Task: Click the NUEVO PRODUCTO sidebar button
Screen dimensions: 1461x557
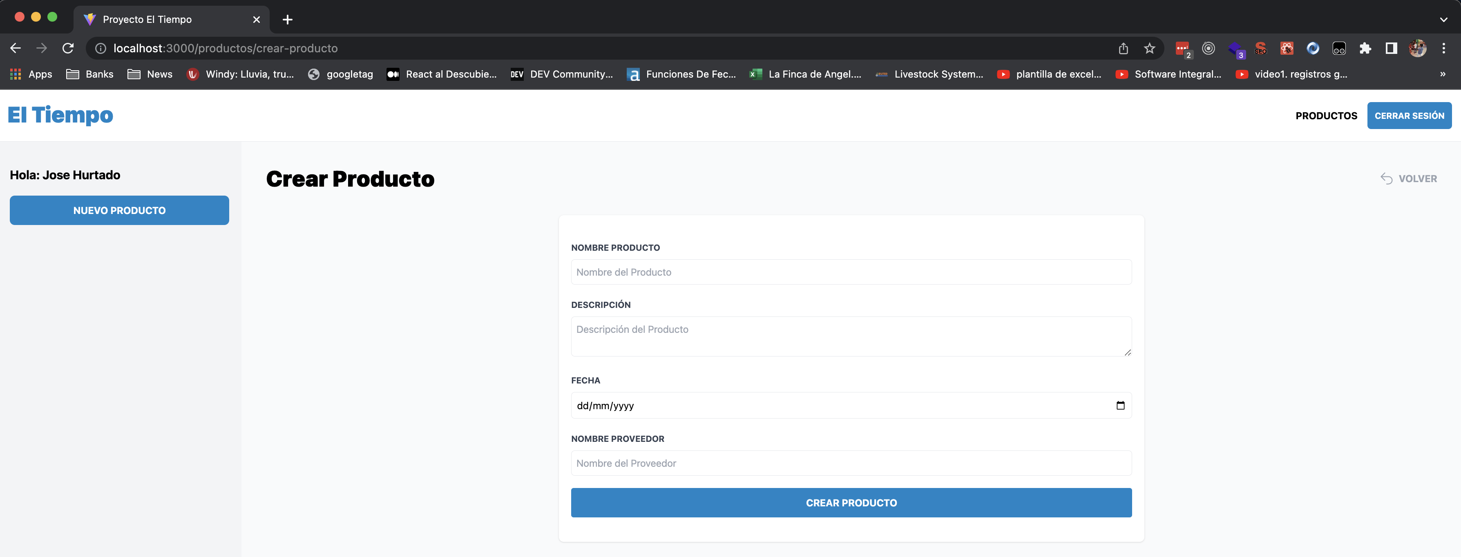Action: [119, 210]
